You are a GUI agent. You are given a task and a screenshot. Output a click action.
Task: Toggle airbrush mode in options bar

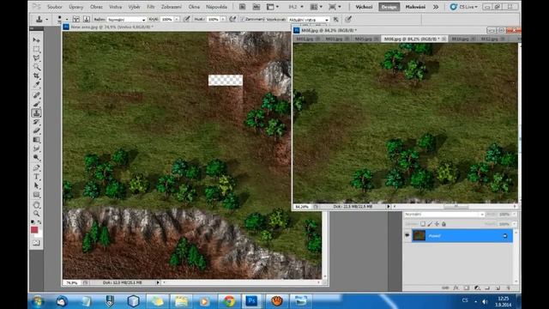point(232,19)
